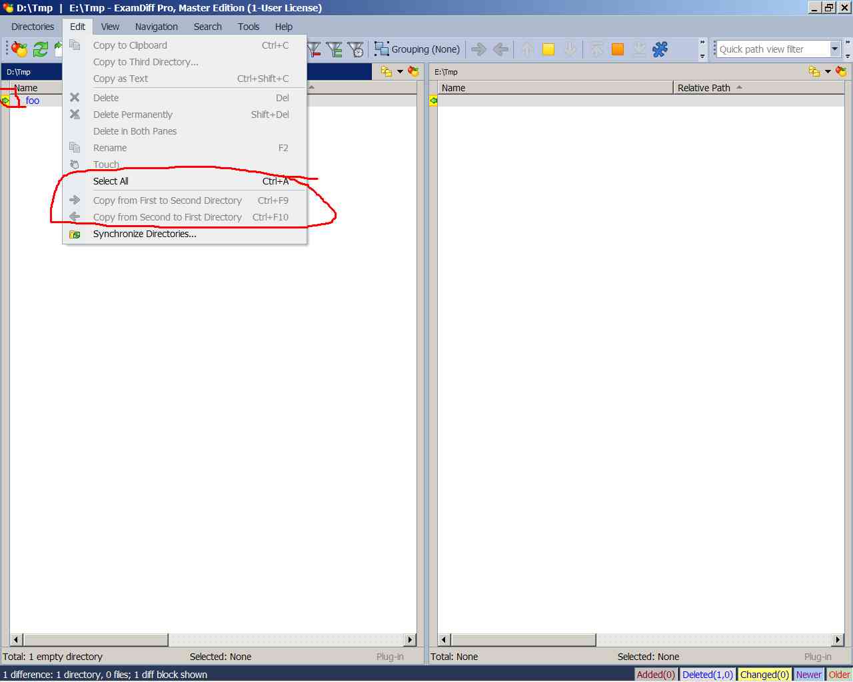Click Delete in Both Panes menu entry
Viewport: 853px width, 682px height.
tap(185, 131)
